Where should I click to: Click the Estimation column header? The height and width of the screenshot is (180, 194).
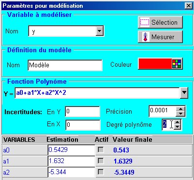(62, 139)
